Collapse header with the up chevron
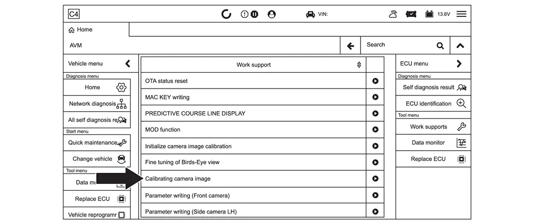534x224 pixels. click(x=460, y=46)
